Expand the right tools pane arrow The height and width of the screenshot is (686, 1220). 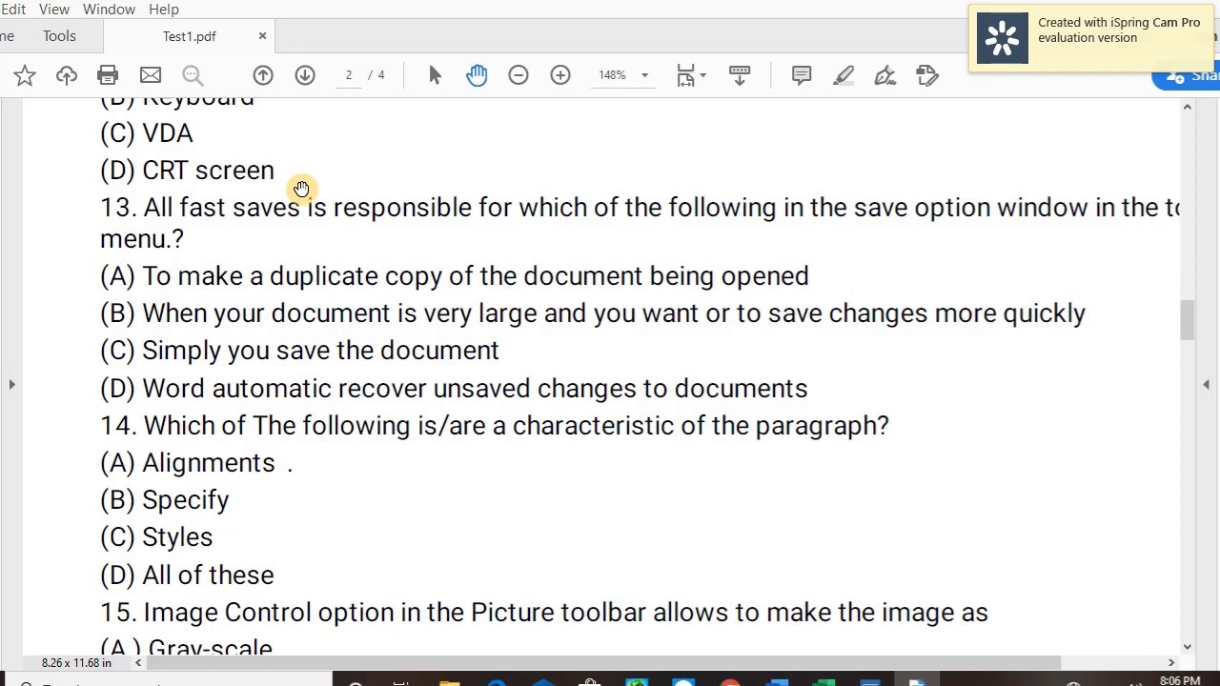pos(1207,384)
